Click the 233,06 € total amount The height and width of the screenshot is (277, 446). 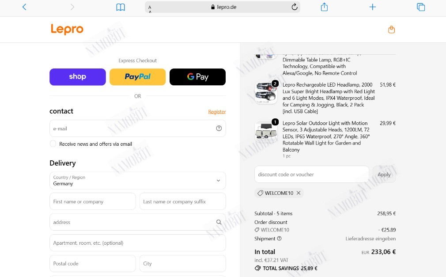point(383,252)
